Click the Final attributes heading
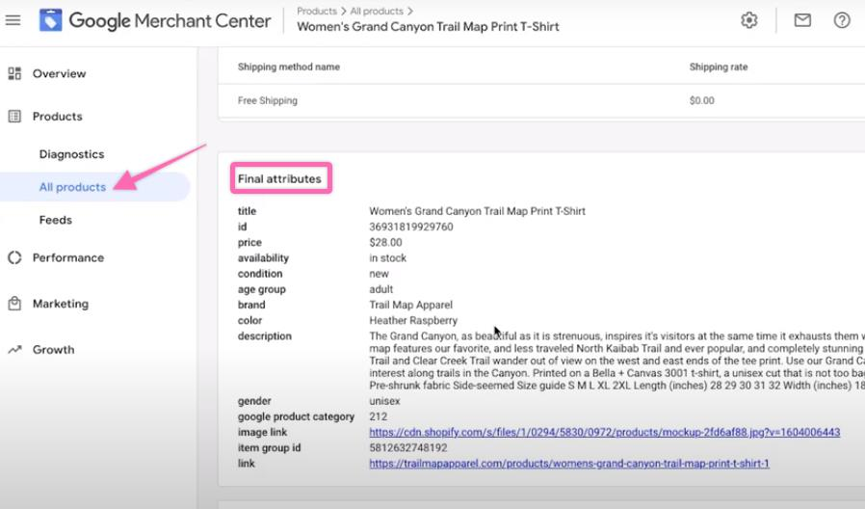865x509 pixels. 279,179
